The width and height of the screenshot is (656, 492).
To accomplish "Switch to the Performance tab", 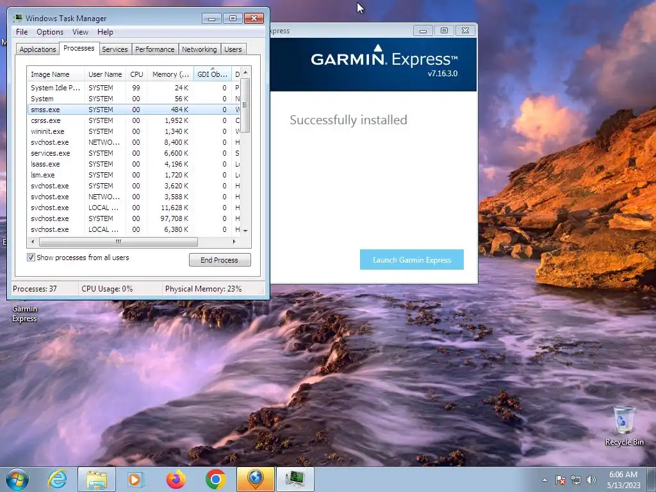I will click(x=154, y=49).
